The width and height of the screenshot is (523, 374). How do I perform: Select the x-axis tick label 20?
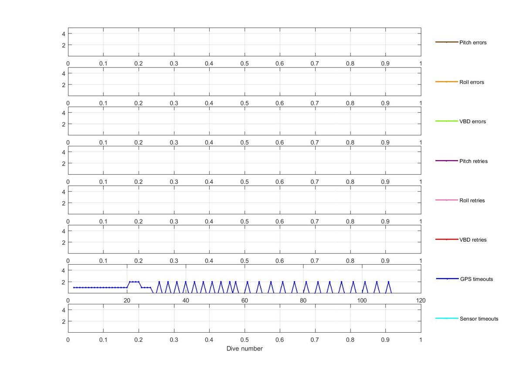pos(127,300)
